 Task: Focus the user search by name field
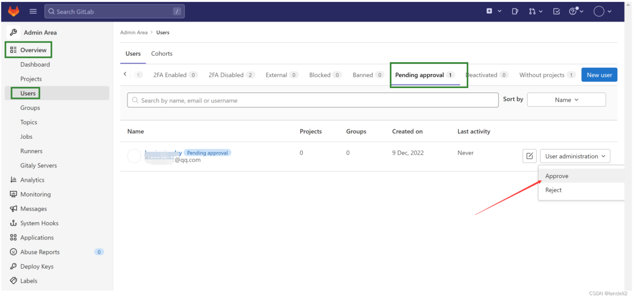tap(313, 100)
